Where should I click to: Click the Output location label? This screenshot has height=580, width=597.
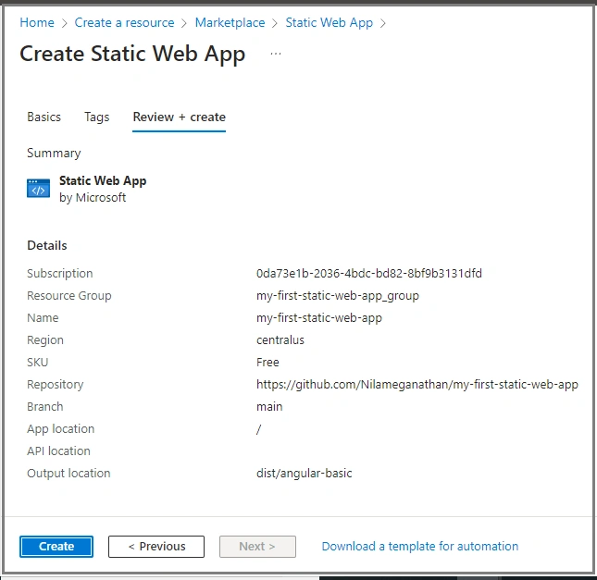click(68, 473)
